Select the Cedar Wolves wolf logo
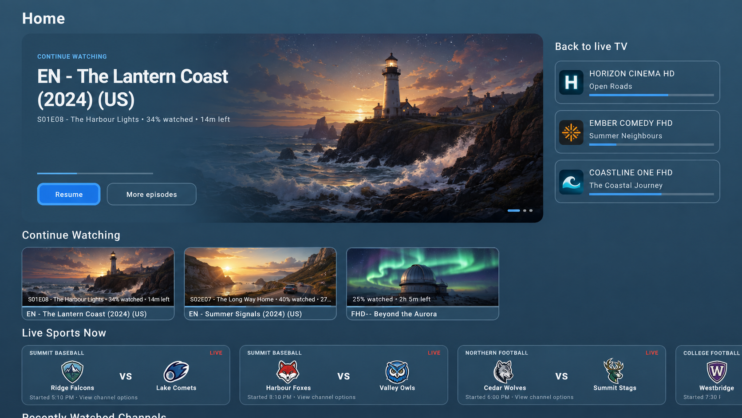 (x=504, y=371)
